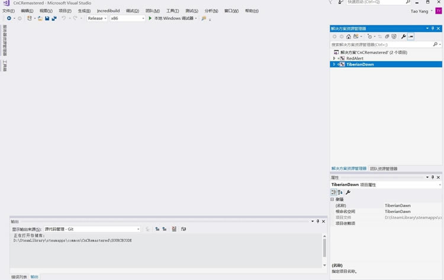The height and width of the screenshot is (280, 444).
Task: Open Solution Explorer window position dropdown arrow
Action: click(x=427, y=28)
